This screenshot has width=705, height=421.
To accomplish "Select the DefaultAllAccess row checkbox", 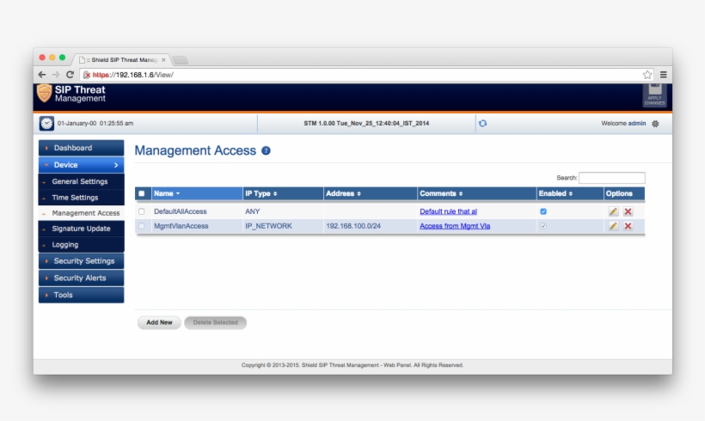I will [142, 211].
